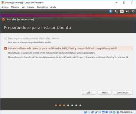The width and height of the screenshot is (136, 114).
Task: Open the Archivo menu
Action: pyautogui.click(x=5, y=7)
